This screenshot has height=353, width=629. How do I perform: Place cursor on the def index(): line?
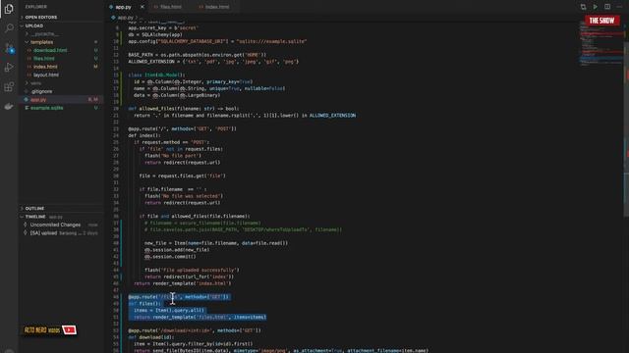144,135
